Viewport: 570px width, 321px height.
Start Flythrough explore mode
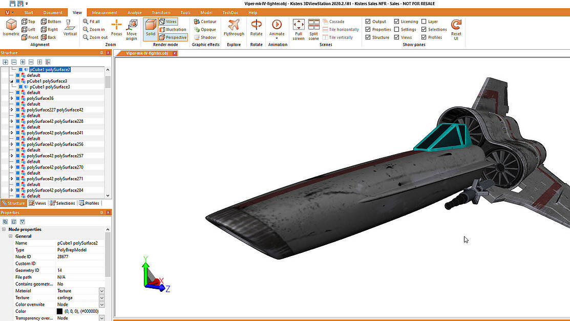(x=234, y=27)
